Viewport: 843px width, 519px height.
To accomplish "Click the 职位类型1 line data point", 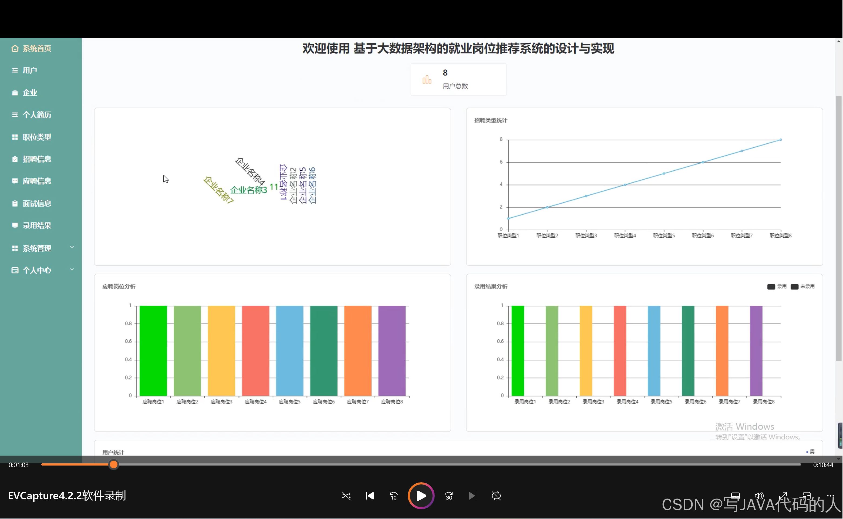I will (x=508, y=218).
